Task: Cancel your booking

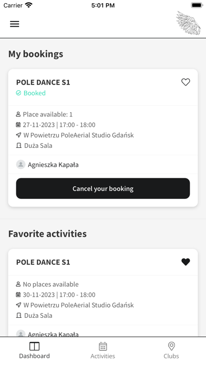Action: [x=103, y=188]
